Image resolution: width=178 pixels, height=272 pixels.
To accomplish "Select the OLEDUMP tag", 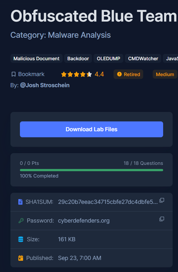I will pyautogui.click(x=108, y=58).
